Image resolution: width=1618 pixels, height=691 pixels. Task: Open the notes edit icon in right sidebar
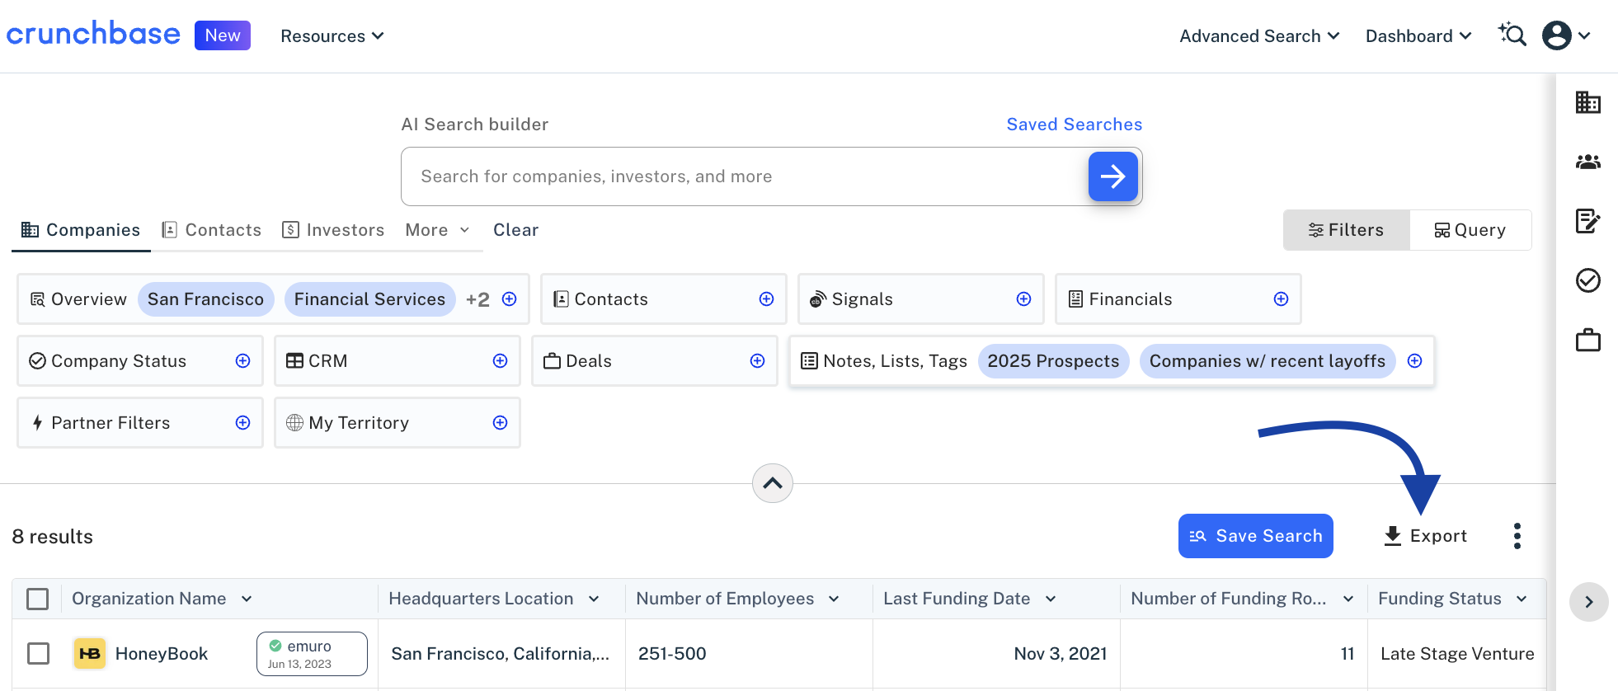(x=1587, y=221)
